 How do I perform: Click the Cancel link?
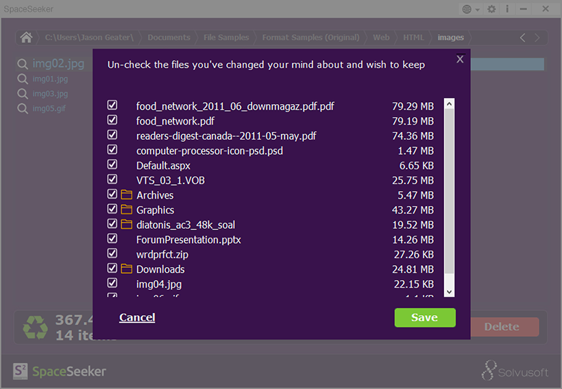point(137,317)
